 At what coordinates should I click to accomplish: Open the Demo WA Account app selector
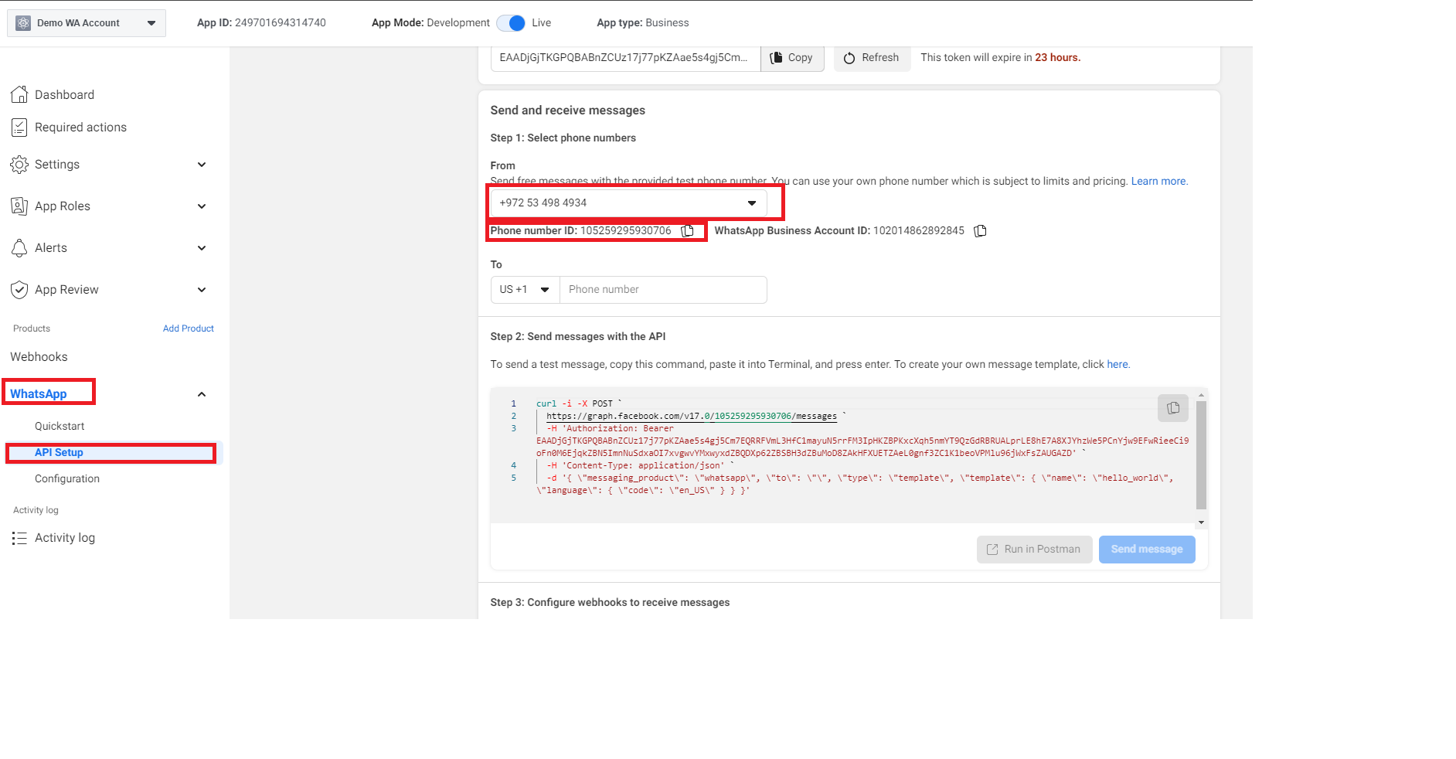pos(87,23)
